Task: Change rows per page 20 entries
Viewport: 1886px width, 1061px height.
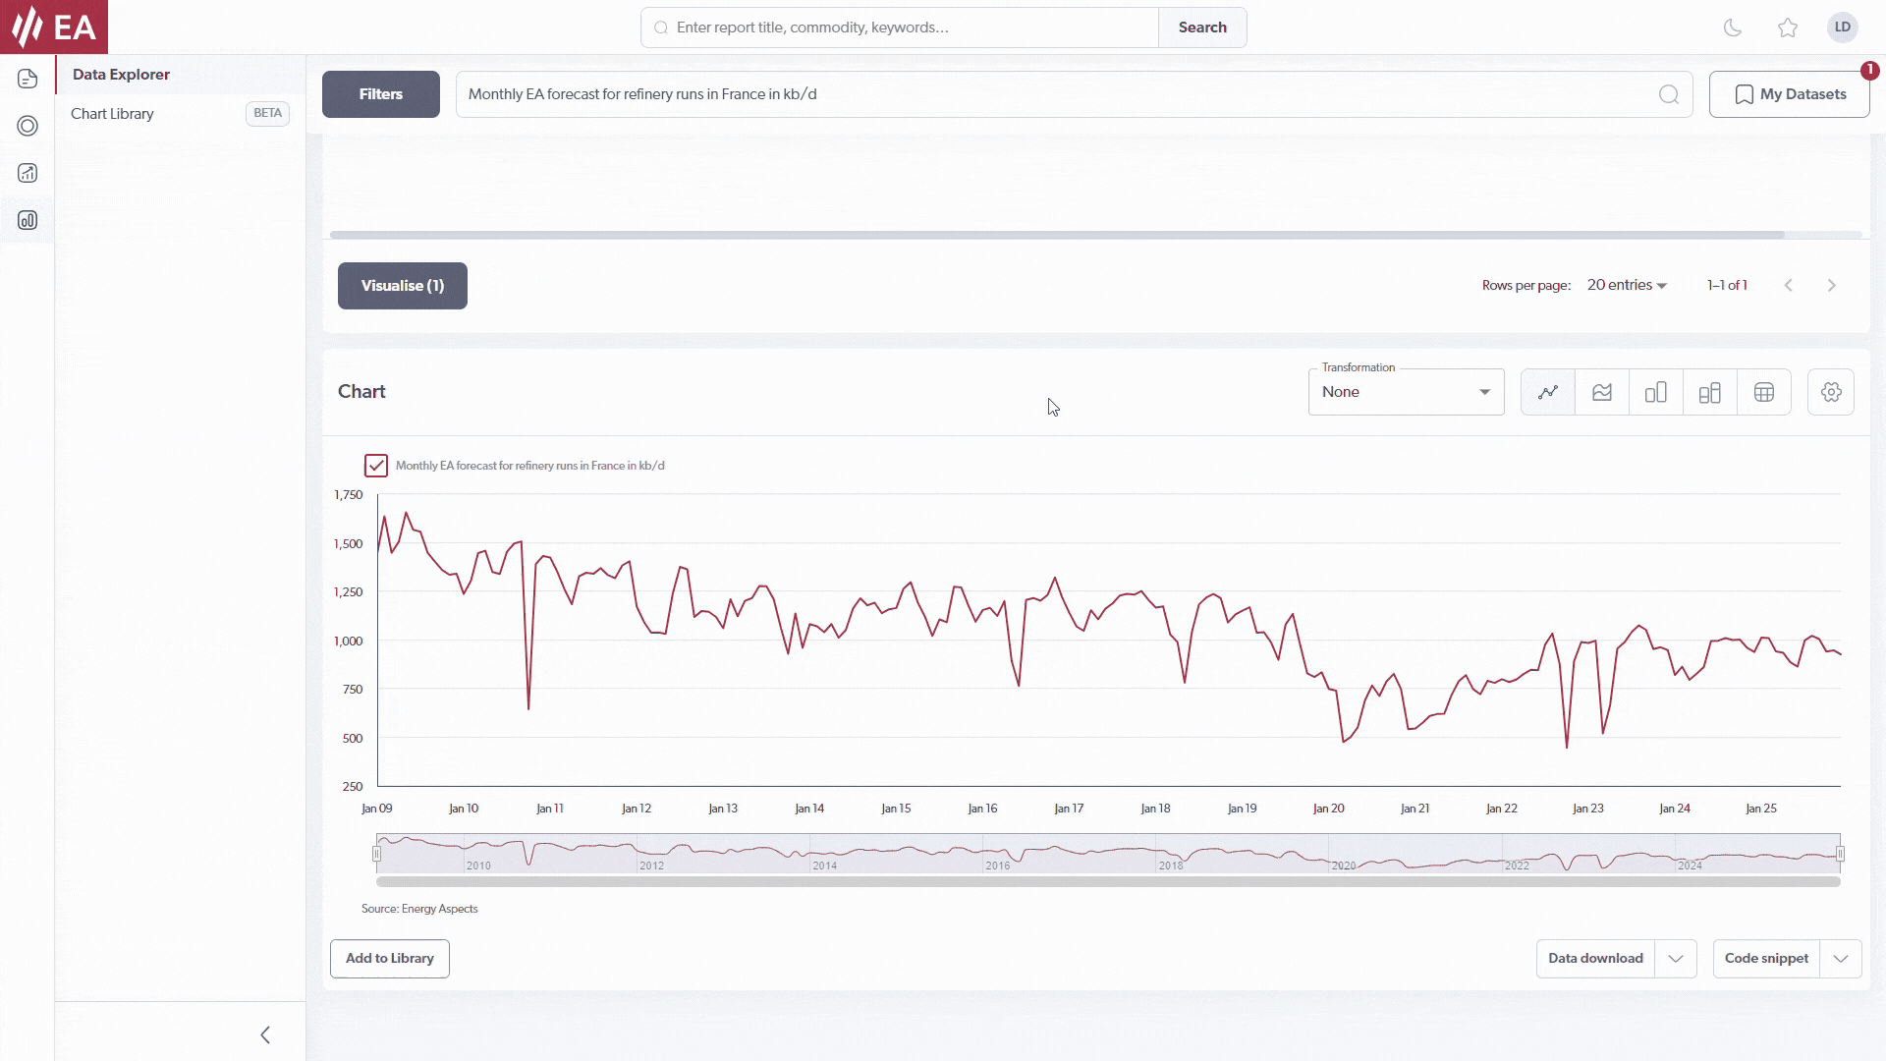Action: (1627, 285)
